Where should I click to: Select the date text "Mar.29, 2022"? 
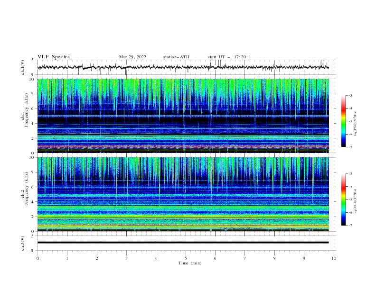point(132,57)
